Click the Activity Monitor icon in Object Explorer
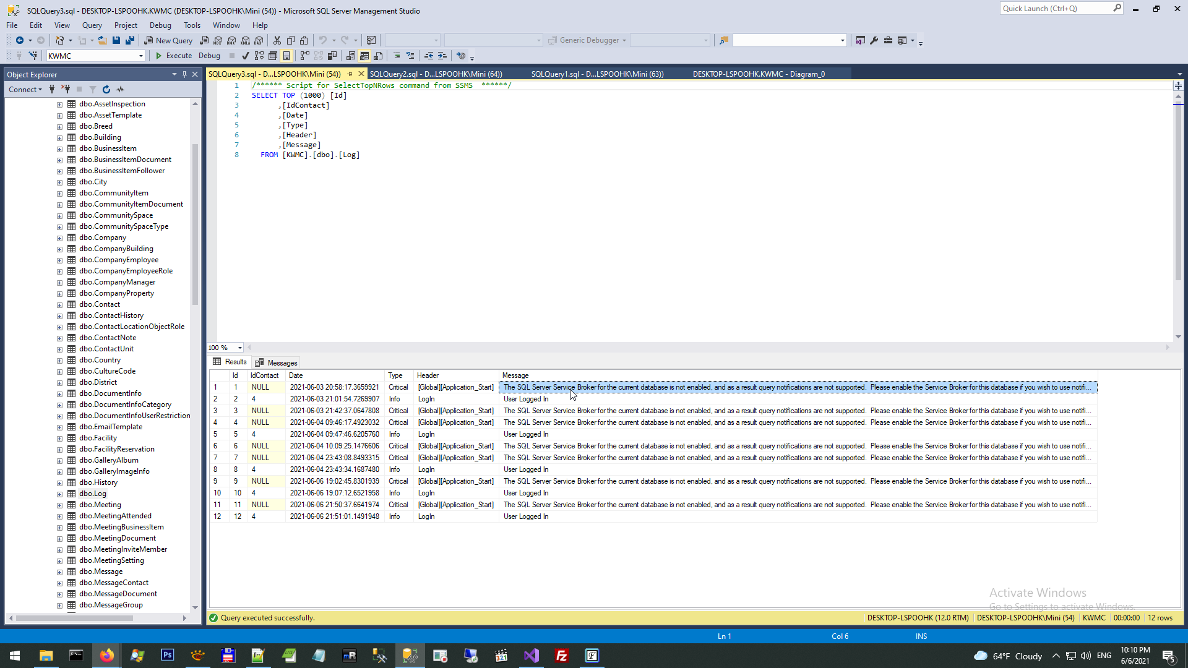The width and height of the screenshot is (1188, 668). tap(121, 90)
